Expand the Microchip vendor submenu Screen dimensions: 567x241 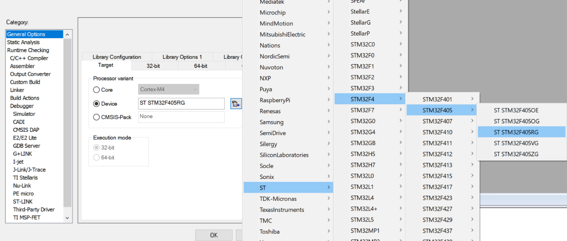point(288,12)
